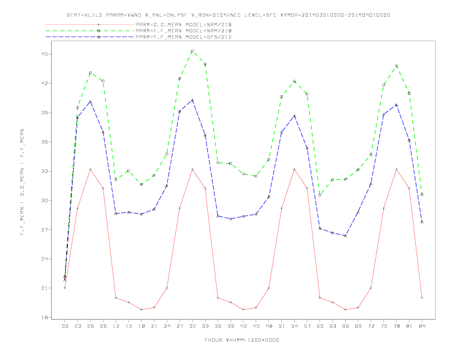The height and width of the screenshot is (355, 460).
Task: Click x-axis tick label 66
Action: click(346, 326)
